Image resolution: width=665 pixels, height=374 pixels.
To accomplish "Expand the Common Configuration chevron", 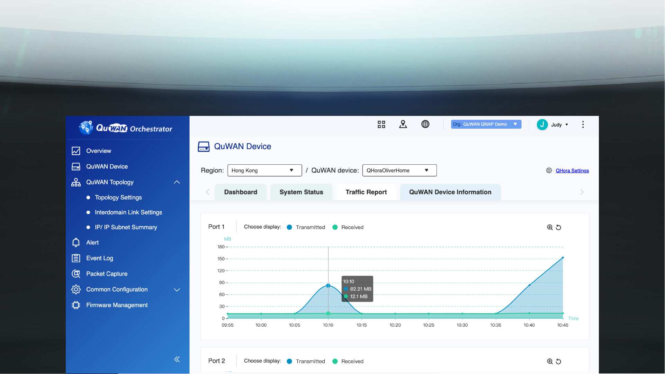I will point(177,290).
